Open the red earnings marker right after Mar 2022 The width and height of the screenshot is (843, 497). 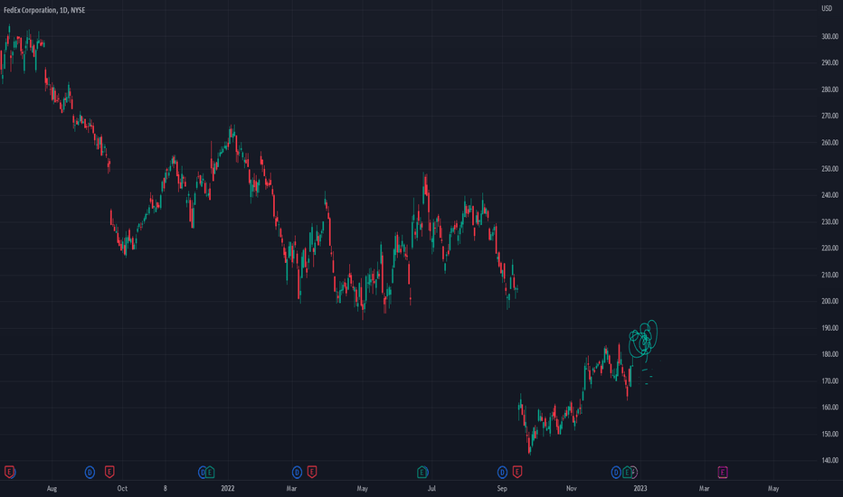[312, 473]
